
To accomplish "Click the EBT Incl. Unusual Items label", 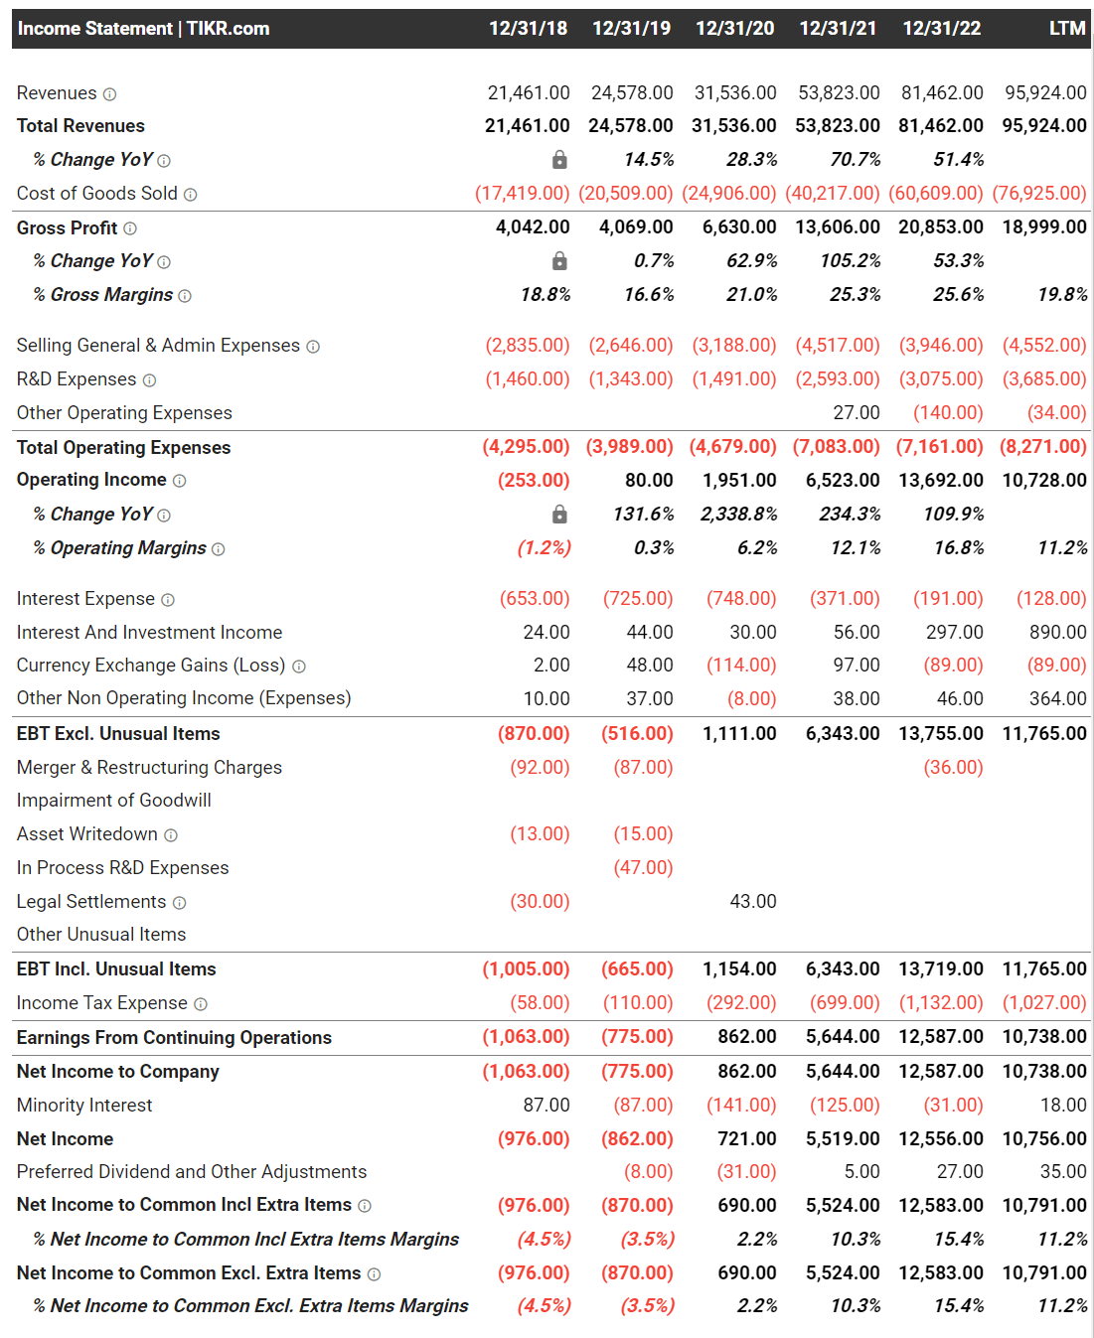I will point(116,969).
